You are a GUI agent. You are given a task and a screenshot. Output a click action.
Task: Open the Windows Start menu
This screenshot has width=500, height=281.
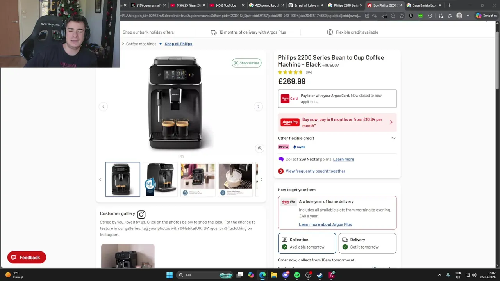tap(170, 275)
